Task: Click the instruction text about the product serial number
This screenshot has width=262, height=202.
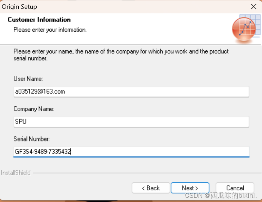Action: pyautogui.click(x=121, y=55)
